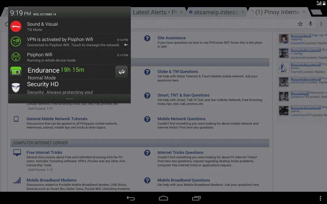Open the navigation bar overflow dots
Viewport: 327px width, 204px height.
(320, 198)
